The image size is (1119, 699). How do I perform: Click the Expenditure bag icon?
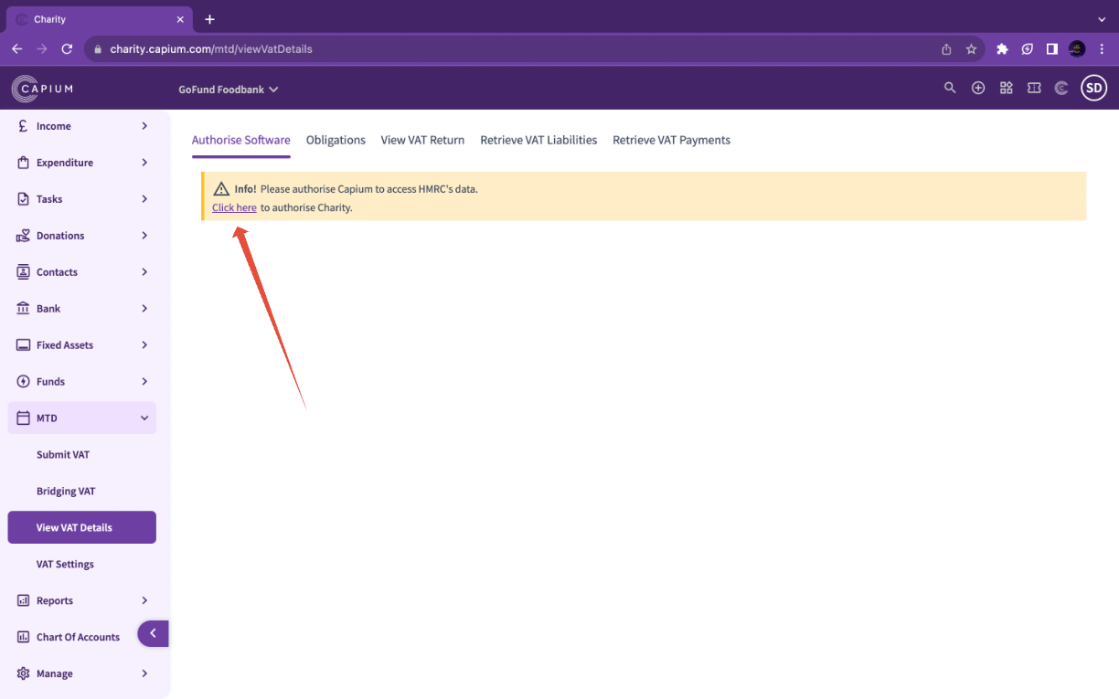(23, 163)
